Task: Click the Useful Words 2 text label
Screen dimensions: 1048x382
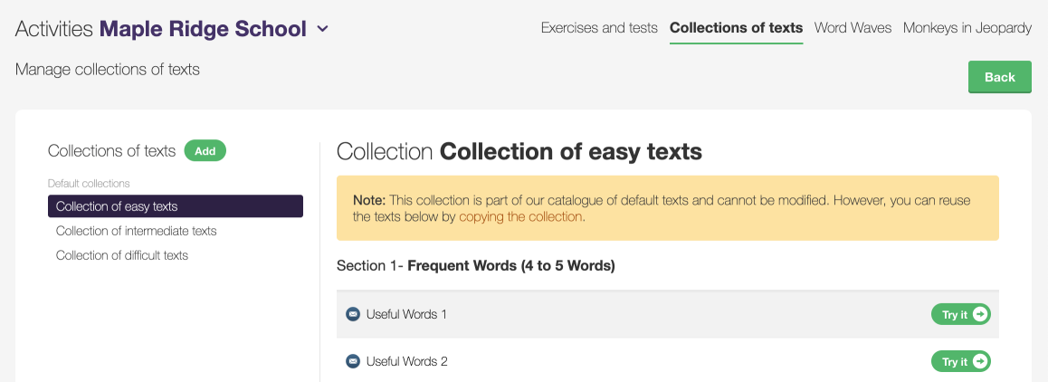Action: 406,361
